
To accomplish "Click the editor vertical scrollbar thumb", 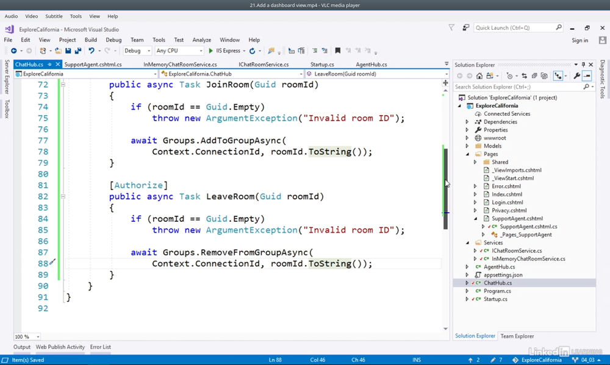I will 445,189.
